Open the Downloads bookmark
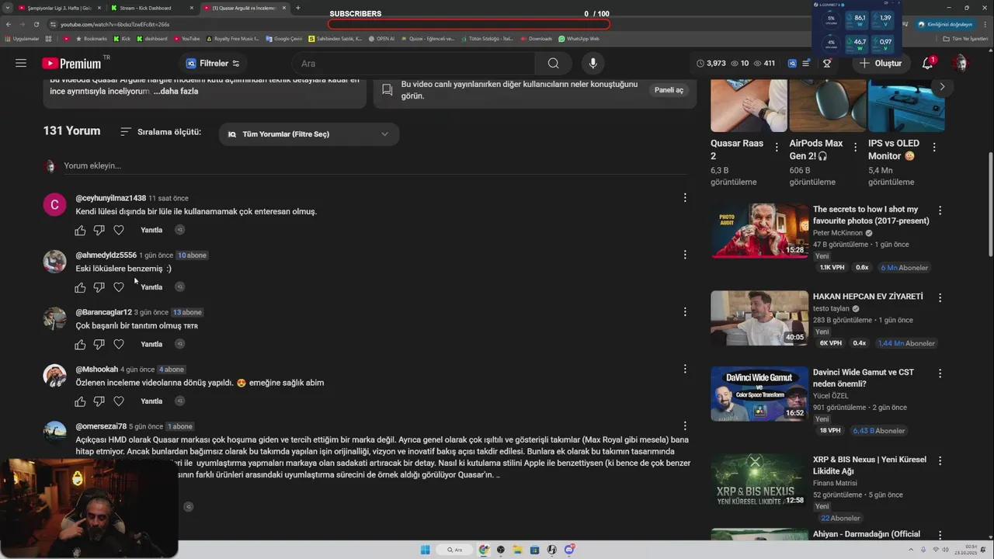The image size is (994, 559). tap(537, 38)
